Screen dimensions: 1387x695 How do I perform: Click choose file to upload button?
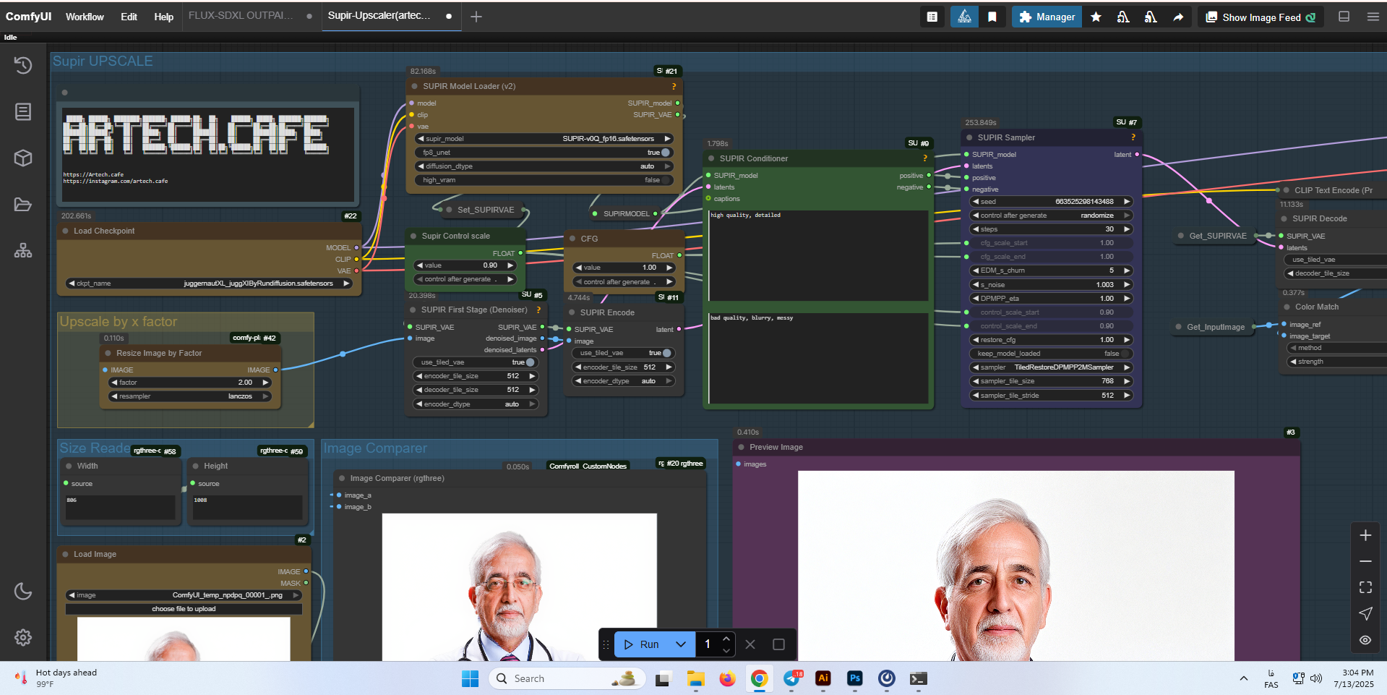pyautogui.click(x=184, y=609)
